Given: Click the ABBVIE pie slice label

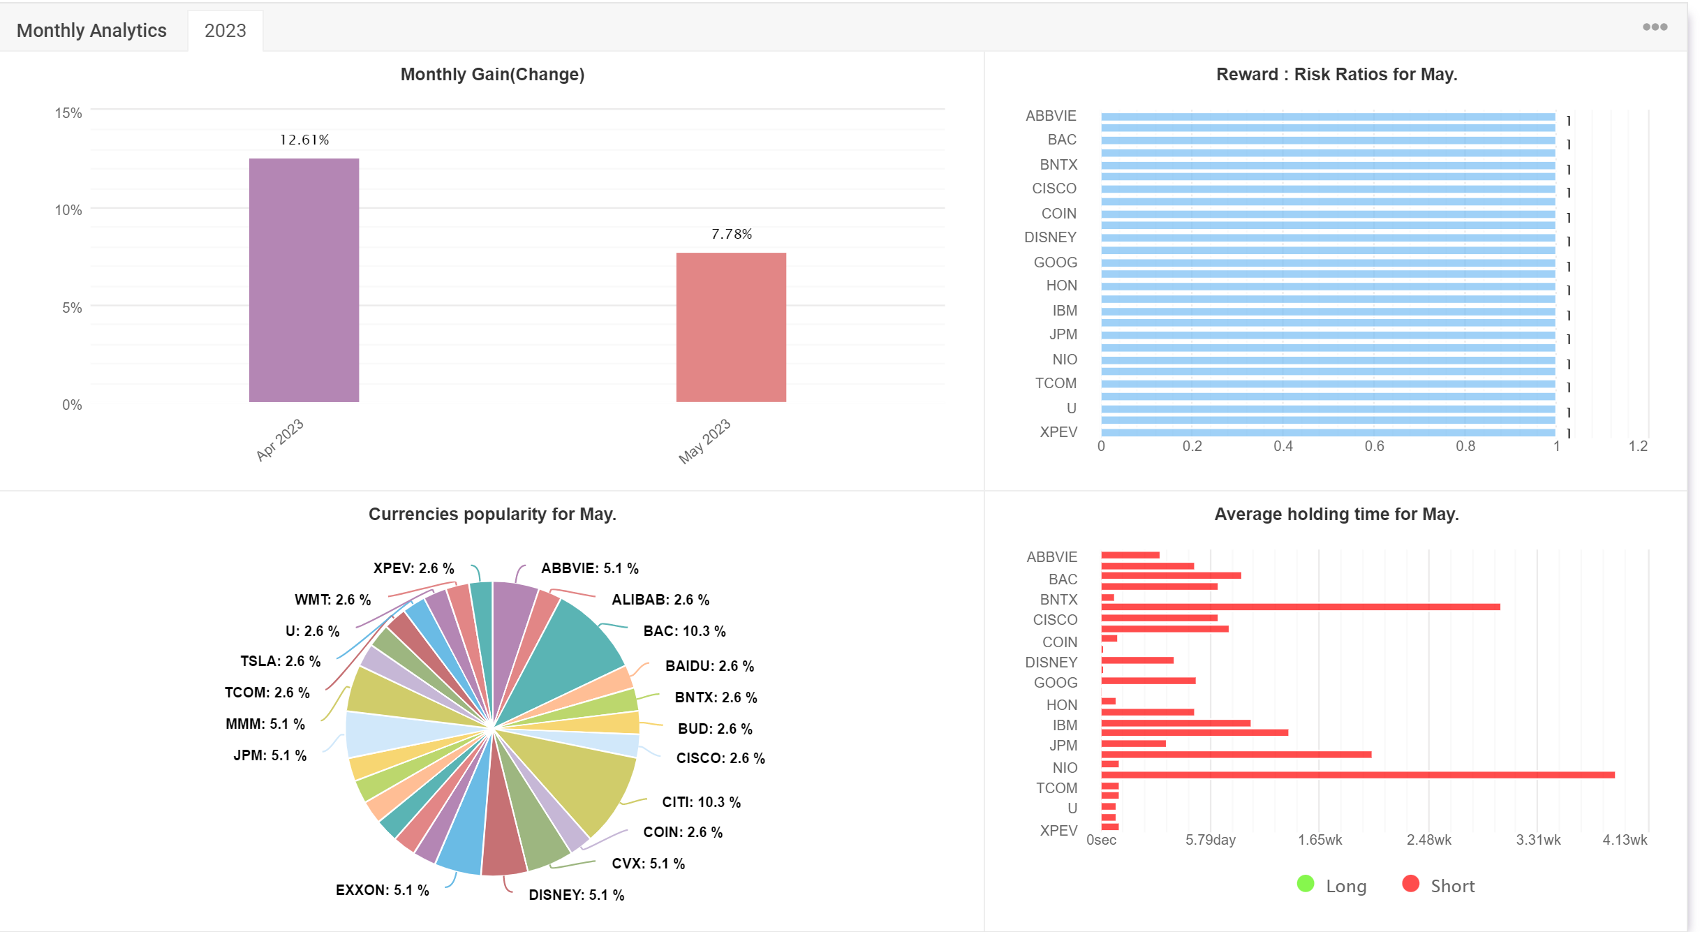Looking at the screenshot, I should click(x=589, y=568).
